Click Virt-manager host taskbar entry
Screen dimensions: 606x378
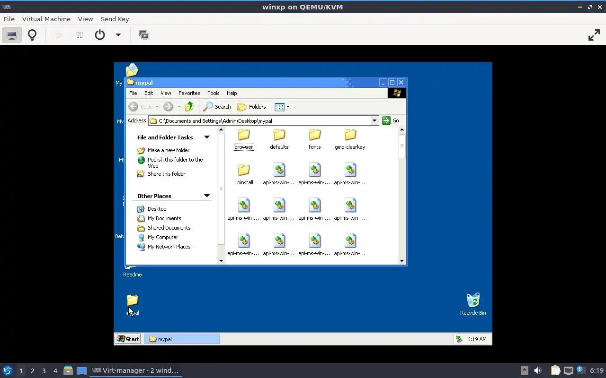coord(135,370)
